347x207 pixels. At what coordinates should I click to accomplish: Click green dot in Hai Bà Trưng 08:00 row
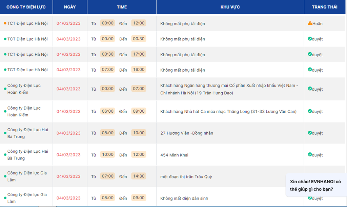[5, 133]
